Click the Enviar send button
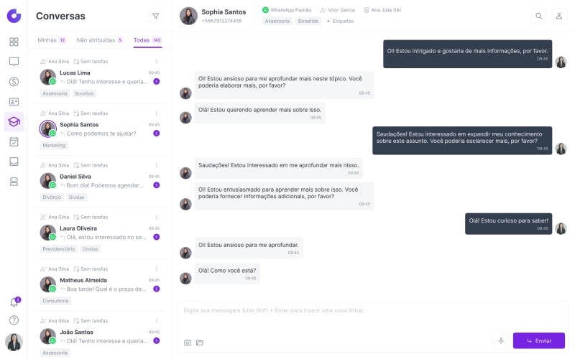 (539, 340)
